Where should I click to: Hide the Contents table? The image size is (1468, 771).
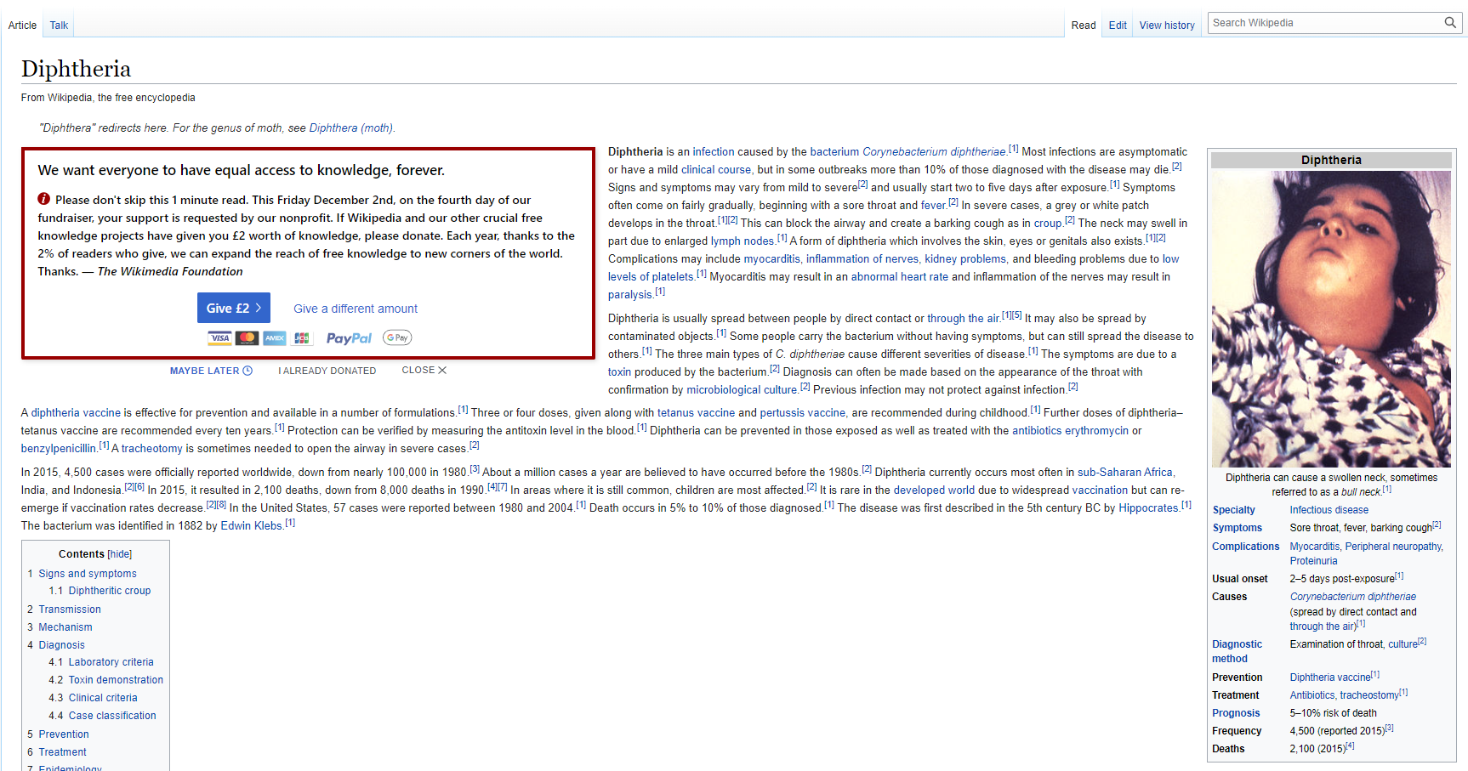point(120,554)
